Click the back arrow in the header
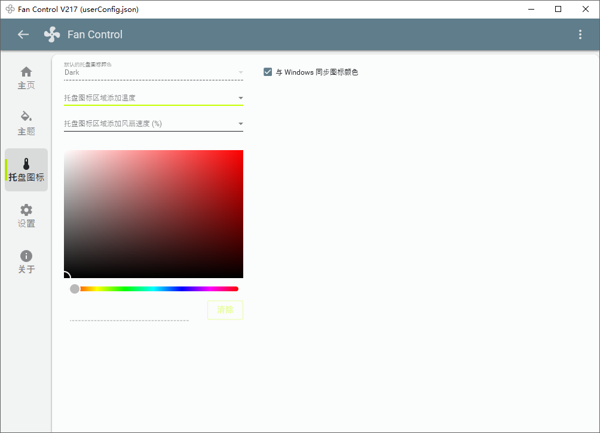This screenshot has height=433, width=600. click(23, 34)
